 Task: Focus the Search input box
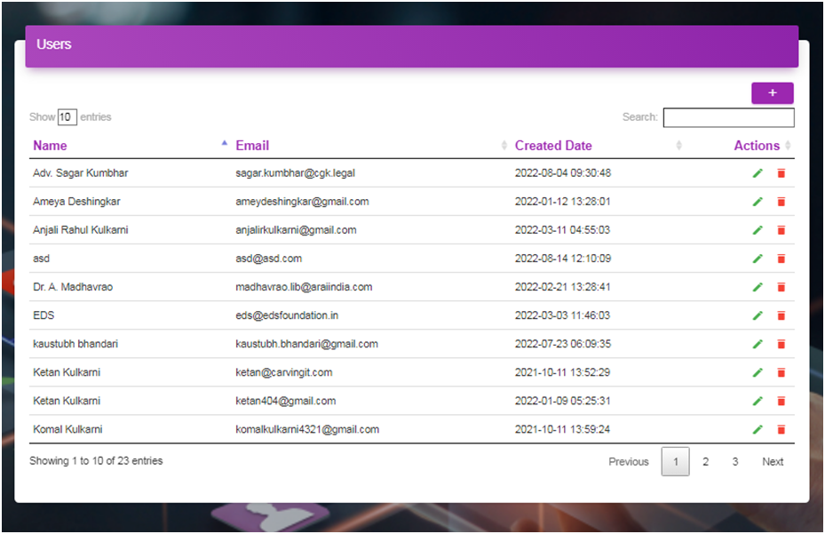[729, 117]
